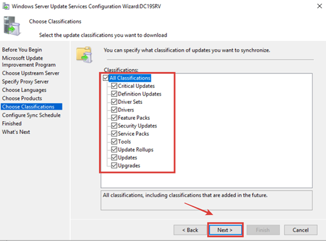The image size is (326, 241).
Task: Select the All Classifications label text
Action: pyautogui.click(x=130, y=78)
